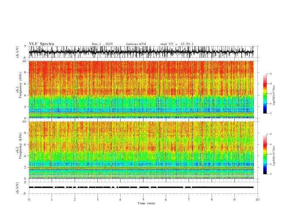The height and width of the screenshot is (224, 290).
Task: Click the "6" tick on time axis
Action: pos(166,199)
